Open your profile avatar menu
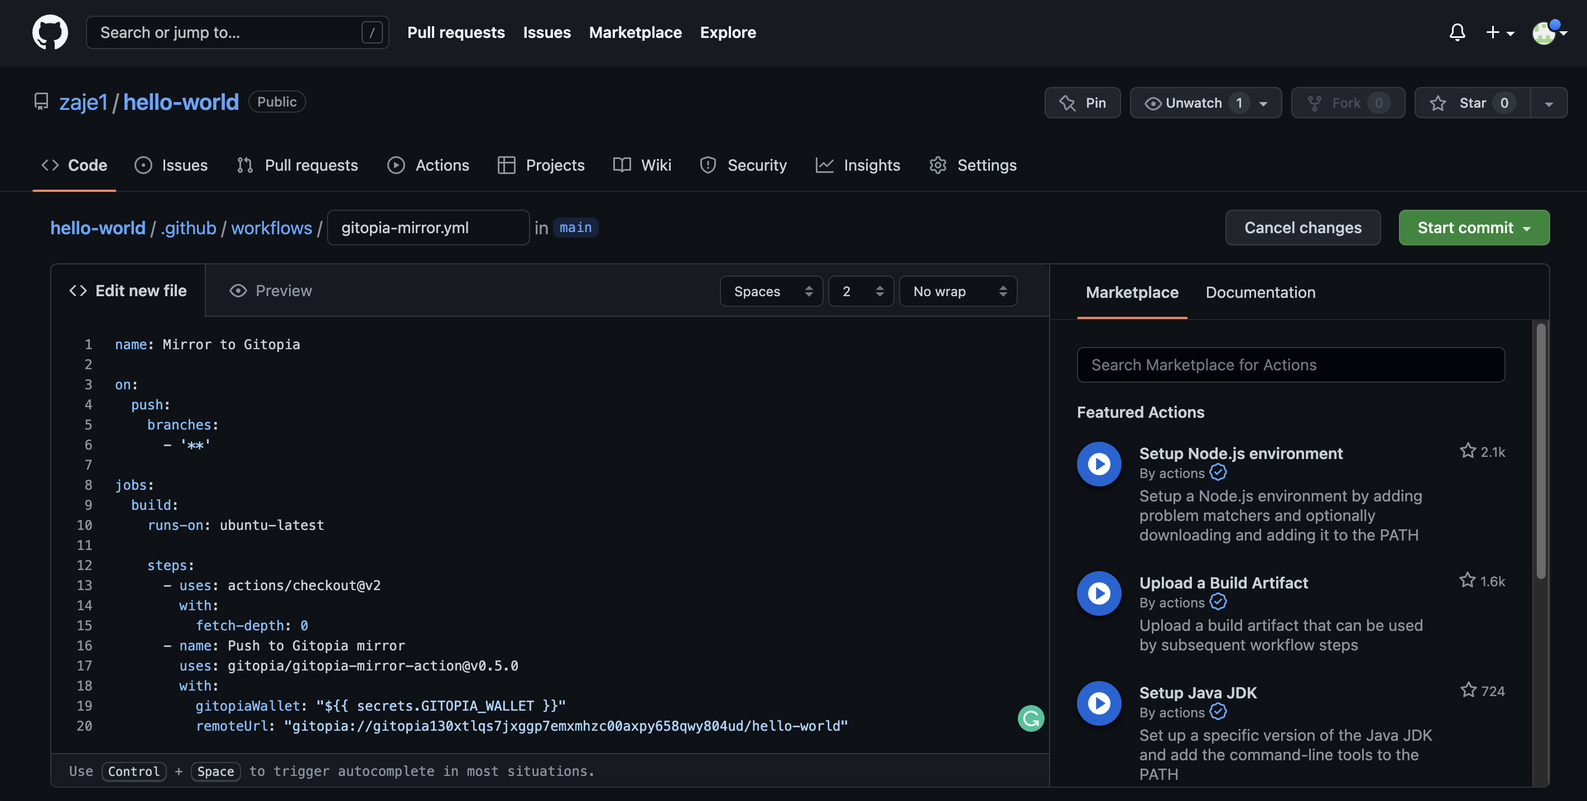Image resolution: width=1587 pixels, height=801 pixels. (x=1543, y=33)
